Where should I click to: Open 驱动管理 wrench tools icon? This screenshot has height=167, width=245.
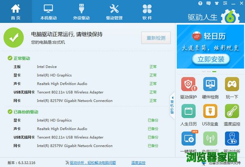[114, 11]
